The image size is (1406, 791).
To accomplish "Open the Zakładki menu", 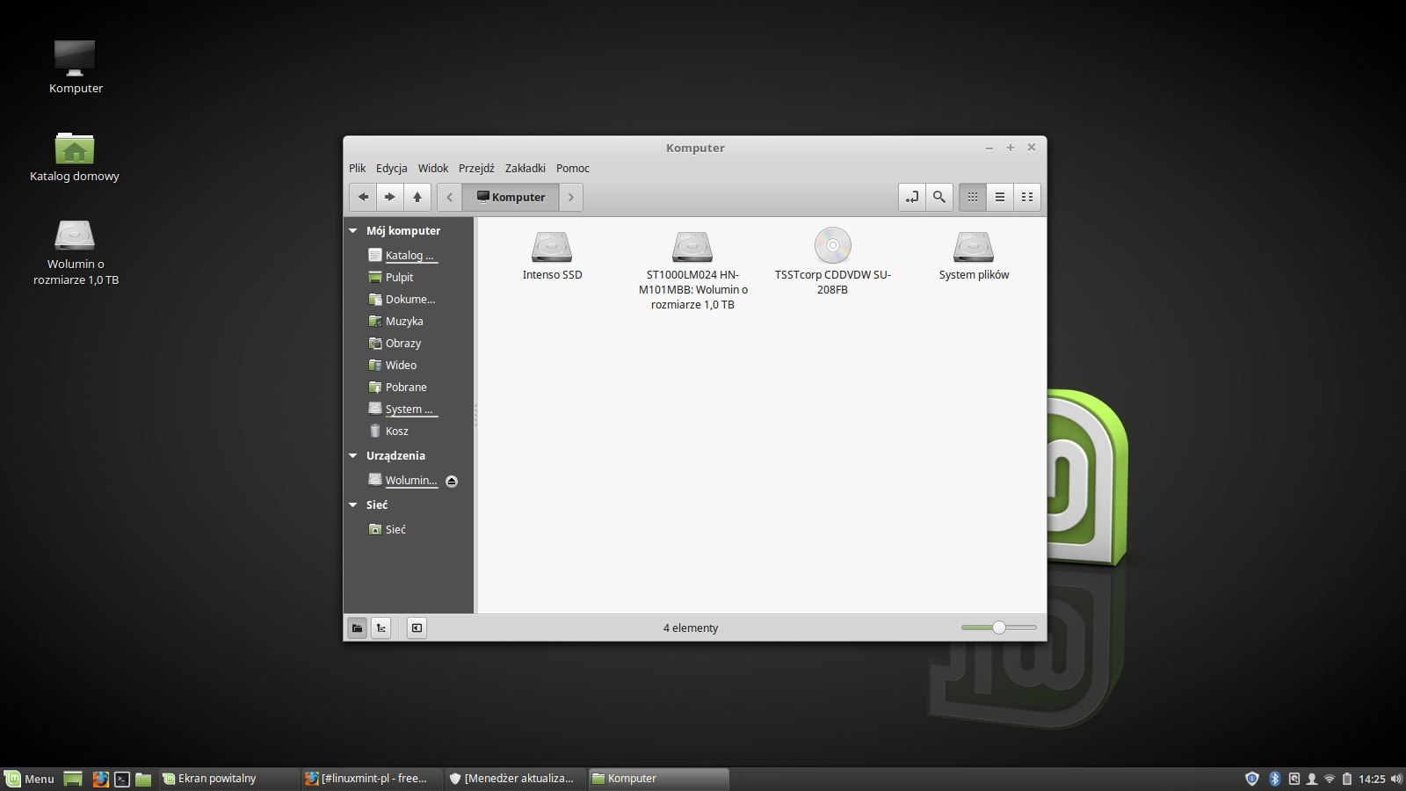I will point(525,168).
